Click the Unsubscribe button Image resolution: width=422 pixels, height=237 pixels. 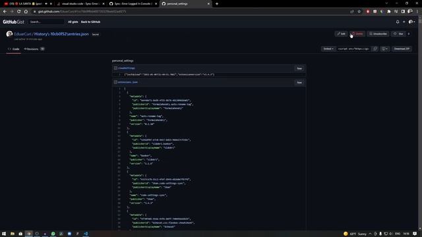378,34
